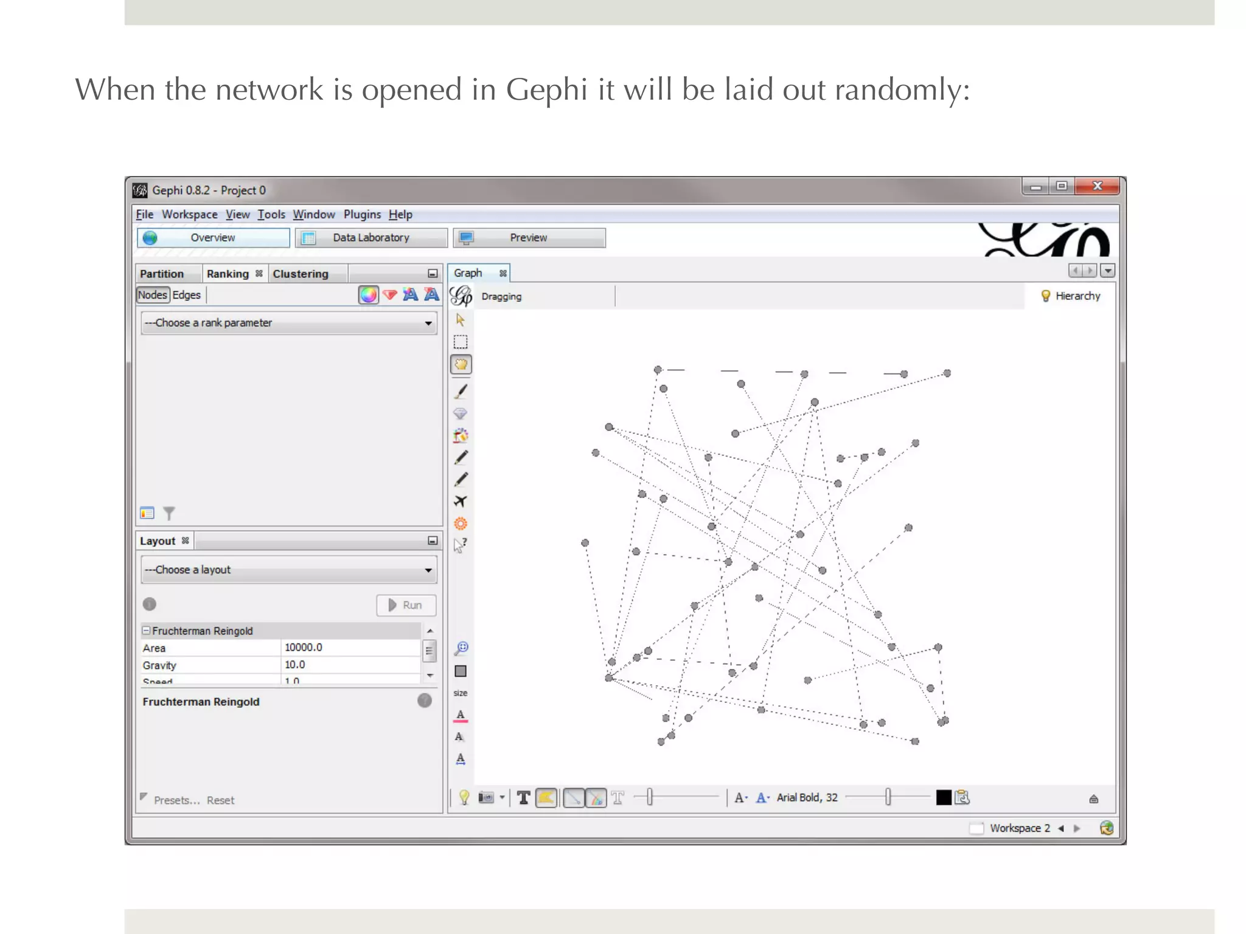The height and width of the screenshot is (934, 1246).
Task: Click the Gephi logo in graph toolbar
Action: (461, 296)
